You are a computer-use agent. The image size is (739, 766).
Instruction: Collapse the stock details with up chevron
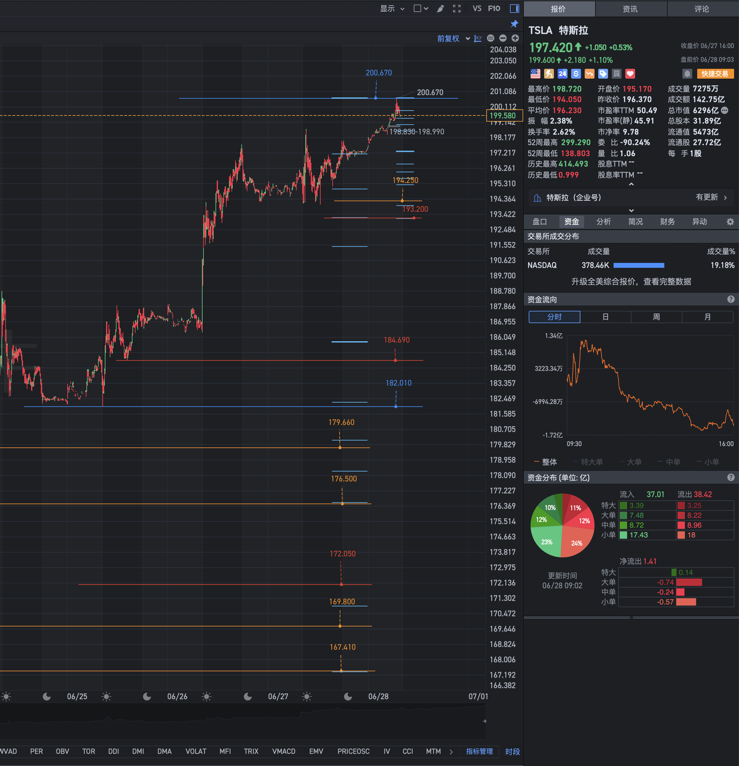[x=631, y=184]
